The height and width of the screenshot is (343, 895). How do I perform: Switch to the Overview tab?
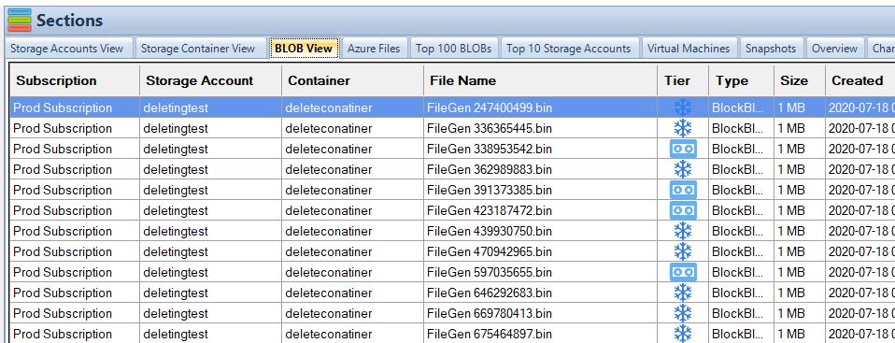(834, 49)
